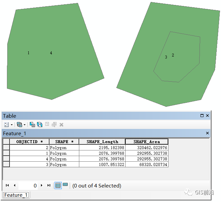
Task: Click the Clear Selection icon
Action: (x=47, y=124)
